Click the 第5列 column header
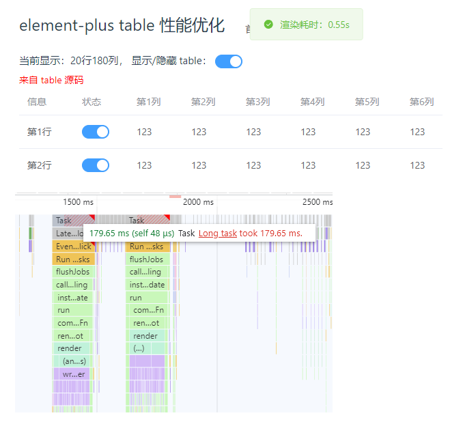 coord(367,102)
